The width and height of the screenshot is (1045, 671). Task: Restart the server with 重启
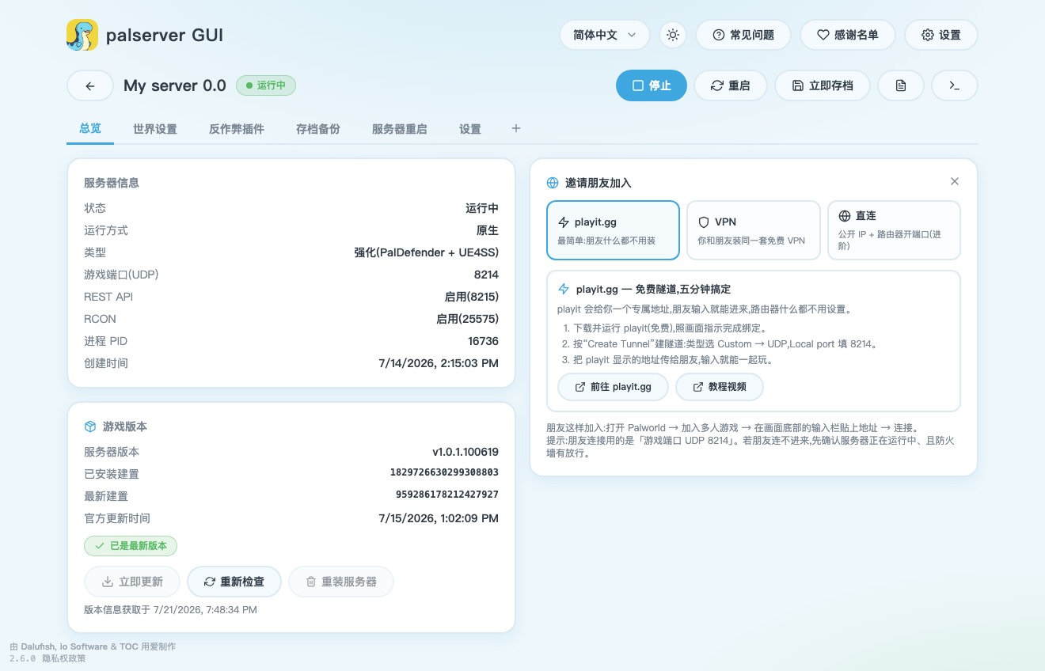[x=730, y=85]
